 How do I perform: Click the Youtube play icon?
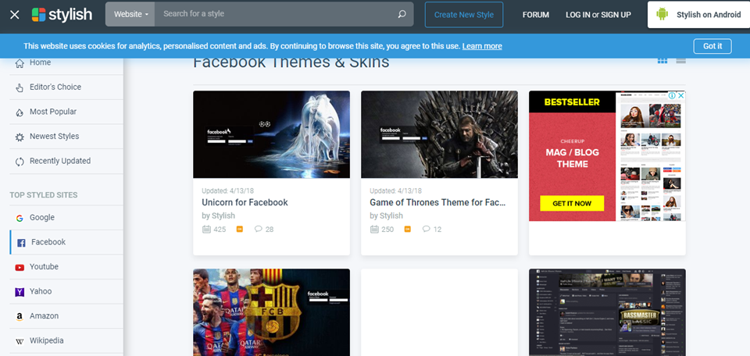coord(20,268)
